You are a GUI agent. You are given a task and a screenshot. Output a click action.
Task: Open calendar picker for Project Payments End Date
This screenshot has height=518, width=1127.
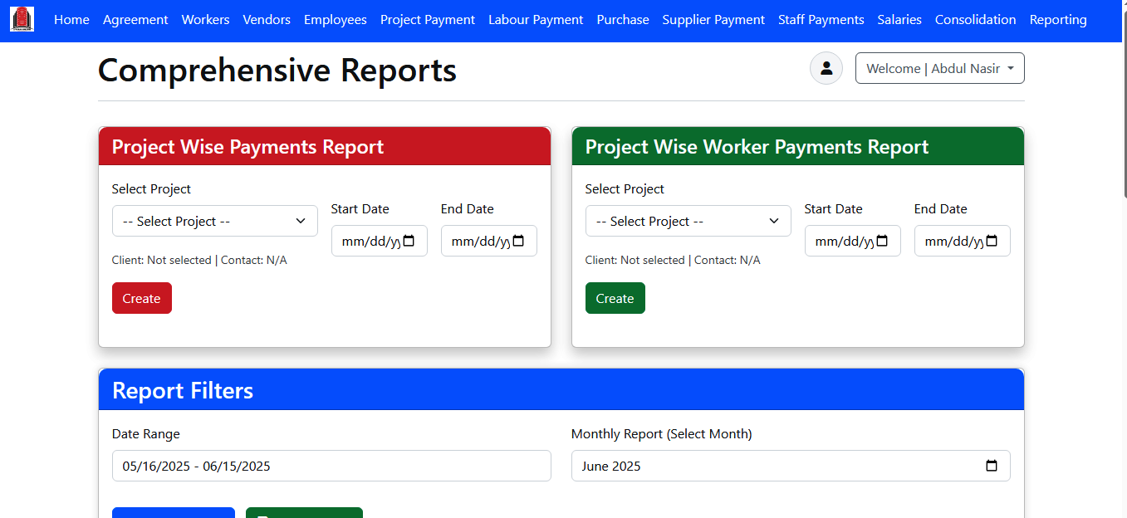pyautogui.click(x=518, y=242)
